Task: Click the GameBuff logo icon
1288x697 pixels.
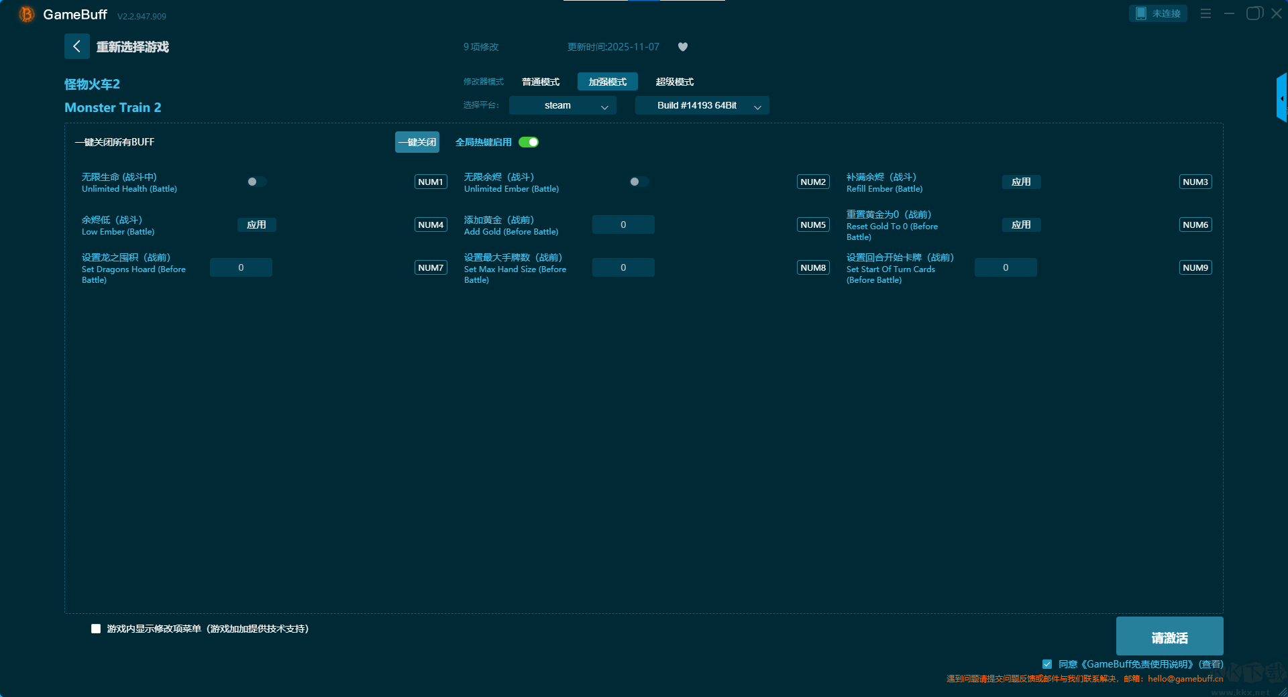Action: (26, 14)
